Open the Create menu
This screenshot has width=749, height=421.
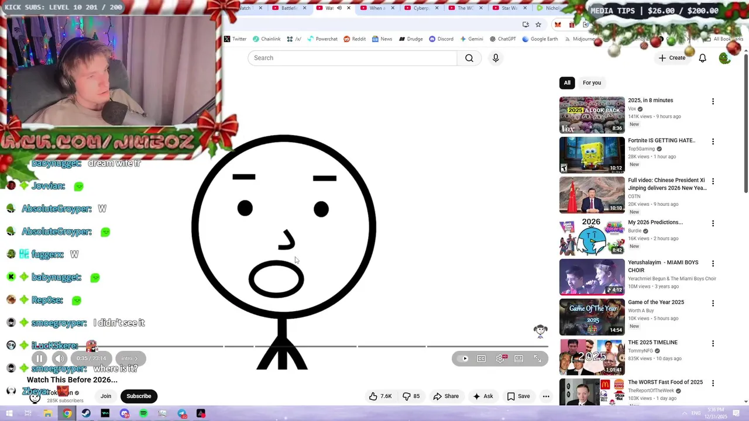(672, 58)
